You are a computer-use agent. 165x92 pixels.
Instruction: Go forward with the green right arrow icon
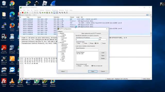(x=45, y=13)
